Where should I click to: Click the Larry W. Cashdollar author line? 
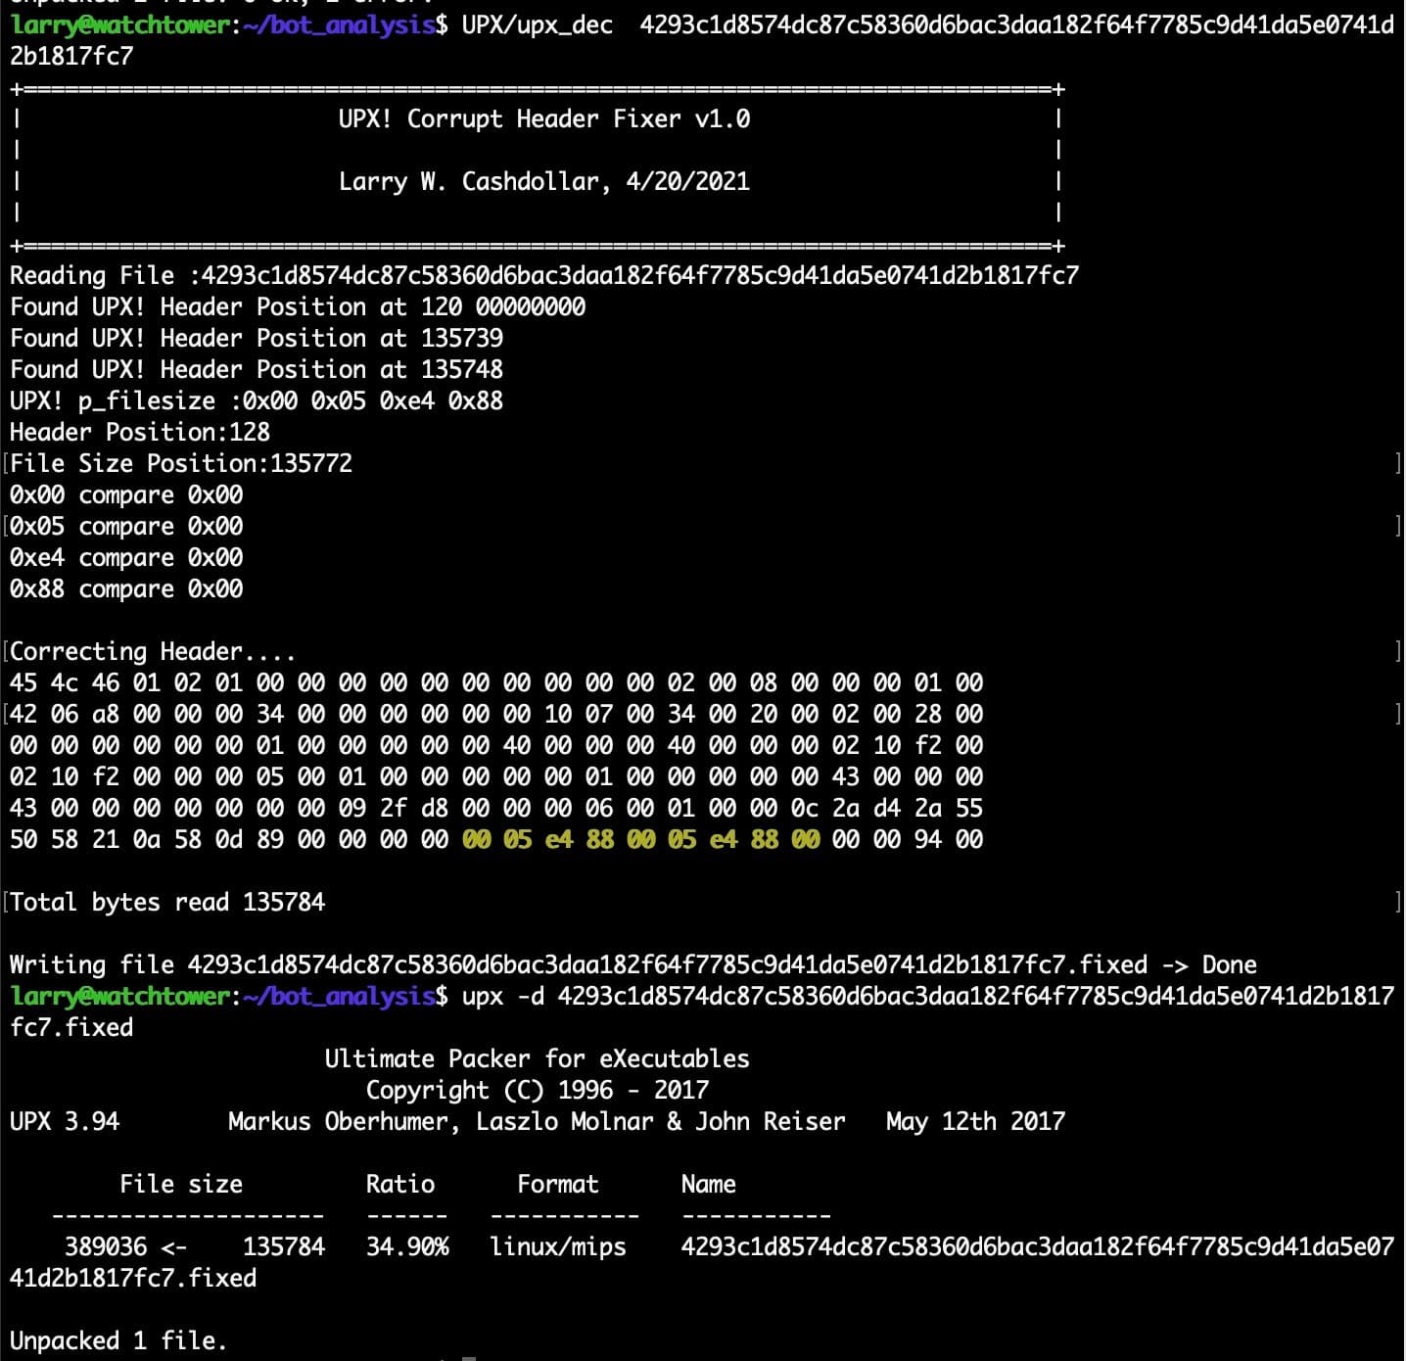[543, 182]
